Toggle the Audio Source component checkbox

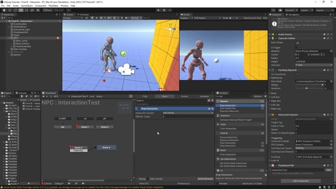click(x=276, y=35)
